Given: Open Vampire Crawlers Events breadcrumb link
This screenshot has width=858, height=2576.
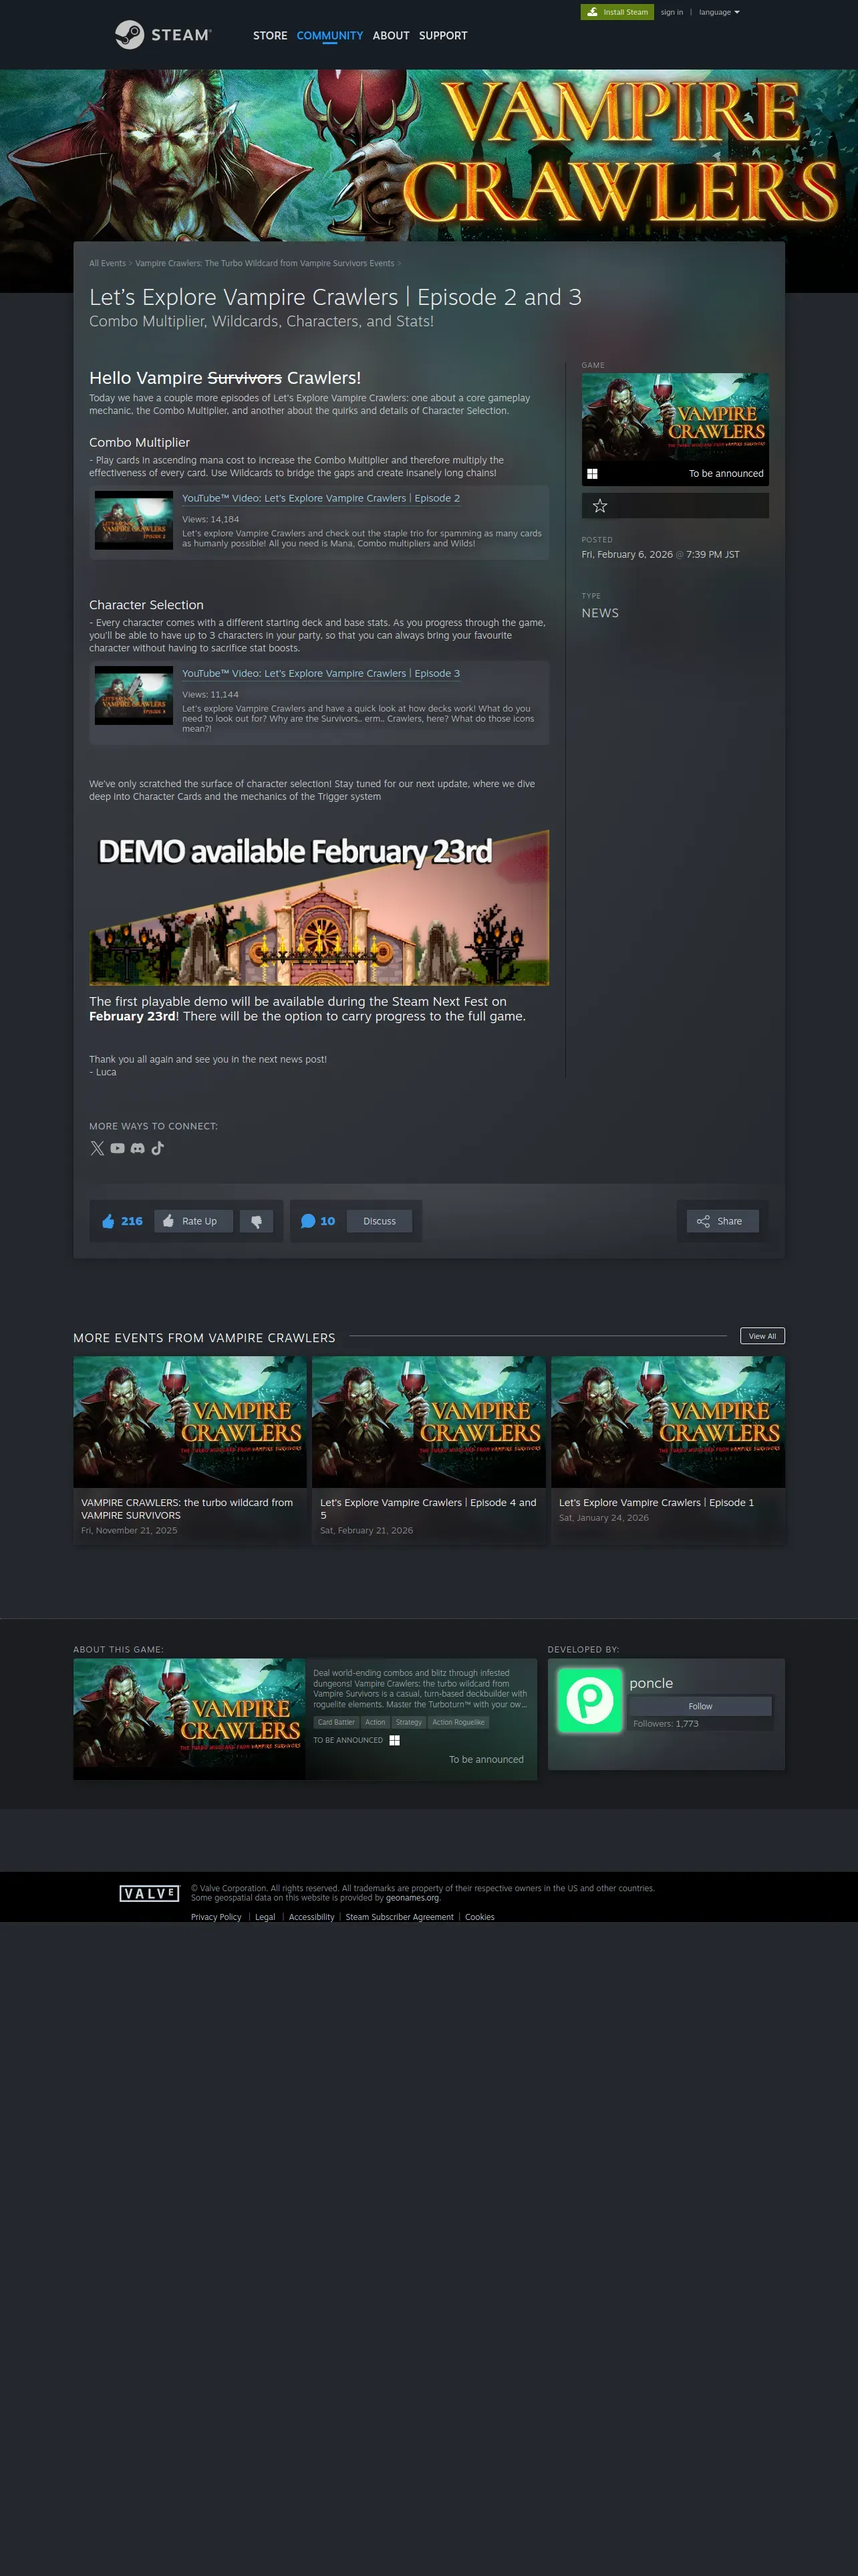Looking at the screenshot, I should (265, 263).
